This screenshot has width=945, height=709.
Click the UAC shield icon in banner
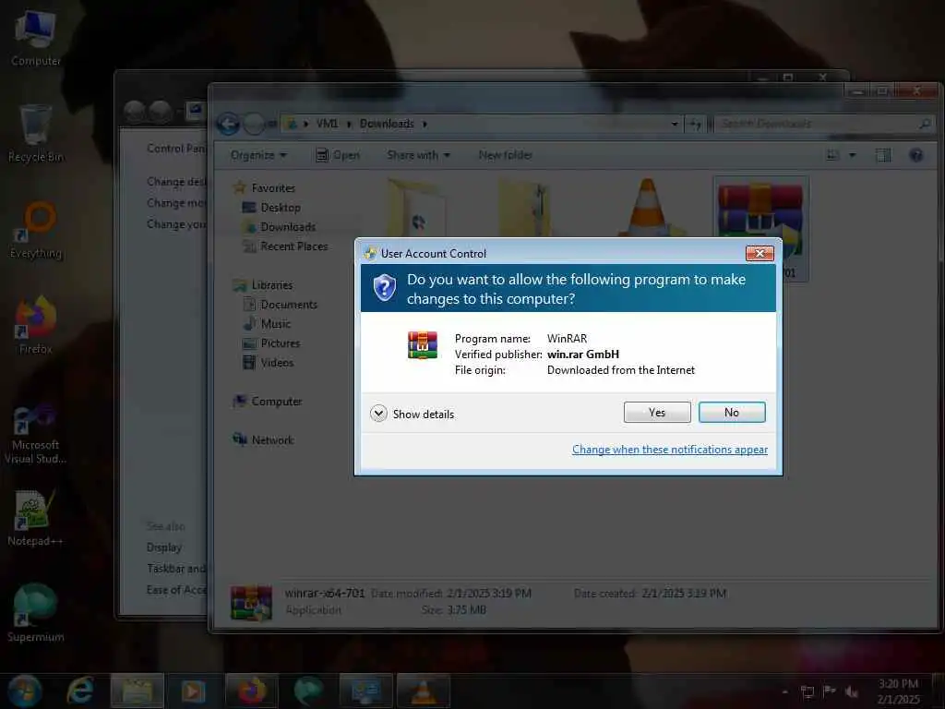[x=385, y=288]
